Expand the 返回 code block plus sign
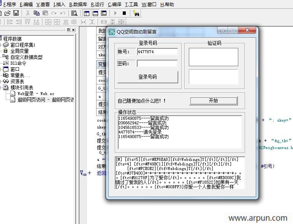 pyautogui.click(x=90, y=173)
